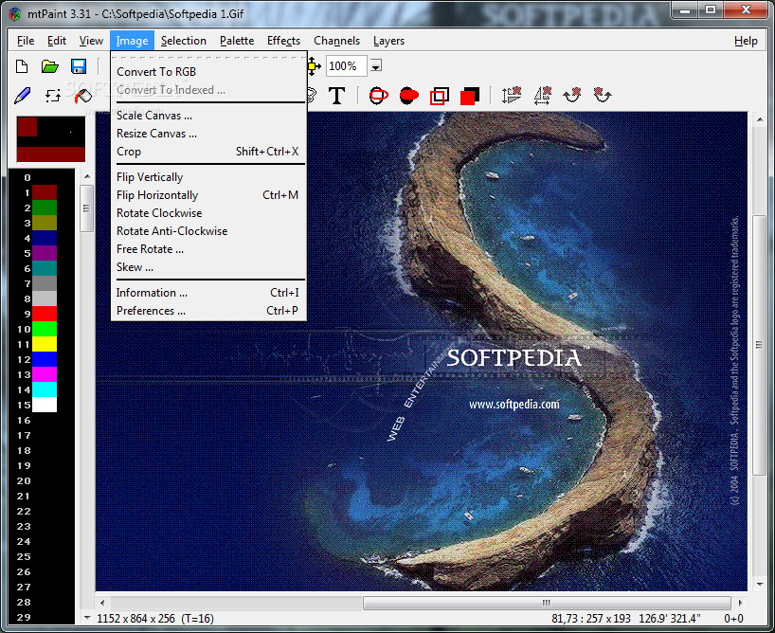Choose Convert To RGB
Image resolution: width=775 pixels, height=633 pixels.
[x=208, y=72]
